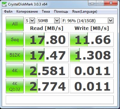
Task: Start the 512K random test
Action: [x=15, y=55]
